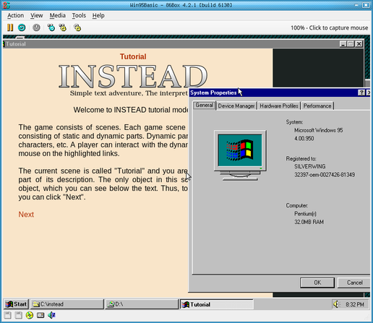The width and height of the screenshot is (373, 323).
Task: Click the '32.0MB RAM' text
Action: pyautogui.click(x=309, y=222)
